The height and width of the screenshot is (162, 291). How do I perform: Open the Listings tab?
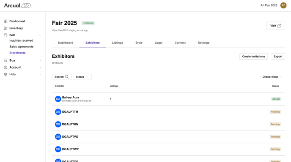pyautogui.click(x=118, y=42)
